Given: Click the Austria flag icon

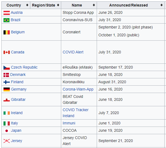Looking at the screenshot, I should [x=6, y=13].
